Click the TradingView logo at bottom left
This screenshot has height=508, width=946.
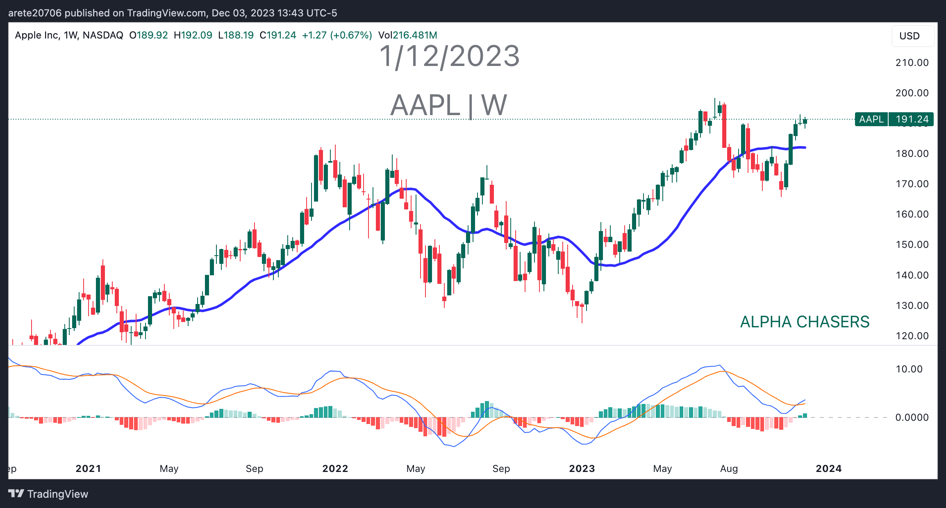tap(48, 494)
